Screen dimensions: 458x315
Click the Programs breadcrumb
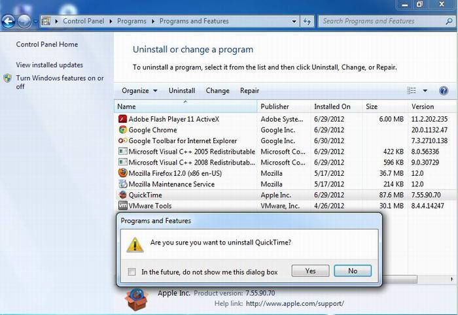pyautogui.click(x=132, y=22)
